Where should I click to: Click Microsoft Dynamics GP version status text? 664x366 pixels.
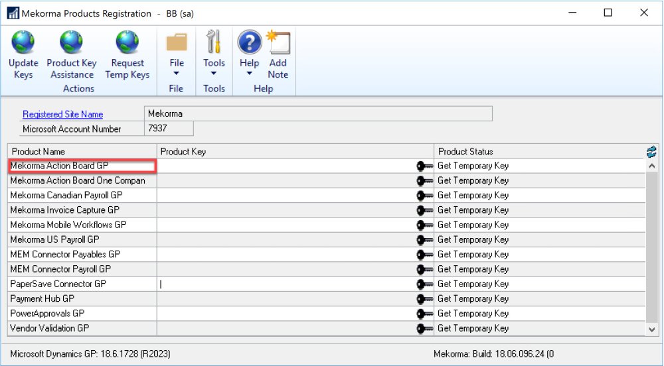coord(90,354)
